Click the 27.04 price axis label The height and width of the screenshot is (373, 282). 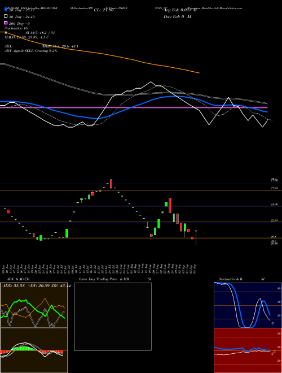point(274,188)
